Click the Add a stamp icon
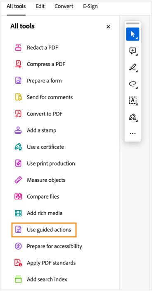Image resolution: width=152 pixels, height=291 pixels. click(x=18, y=130)
